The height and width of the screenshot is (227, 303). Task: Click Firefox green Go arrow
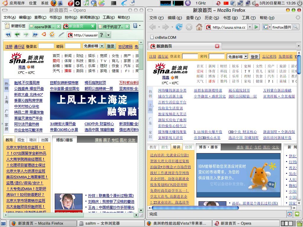coord(256,27)
